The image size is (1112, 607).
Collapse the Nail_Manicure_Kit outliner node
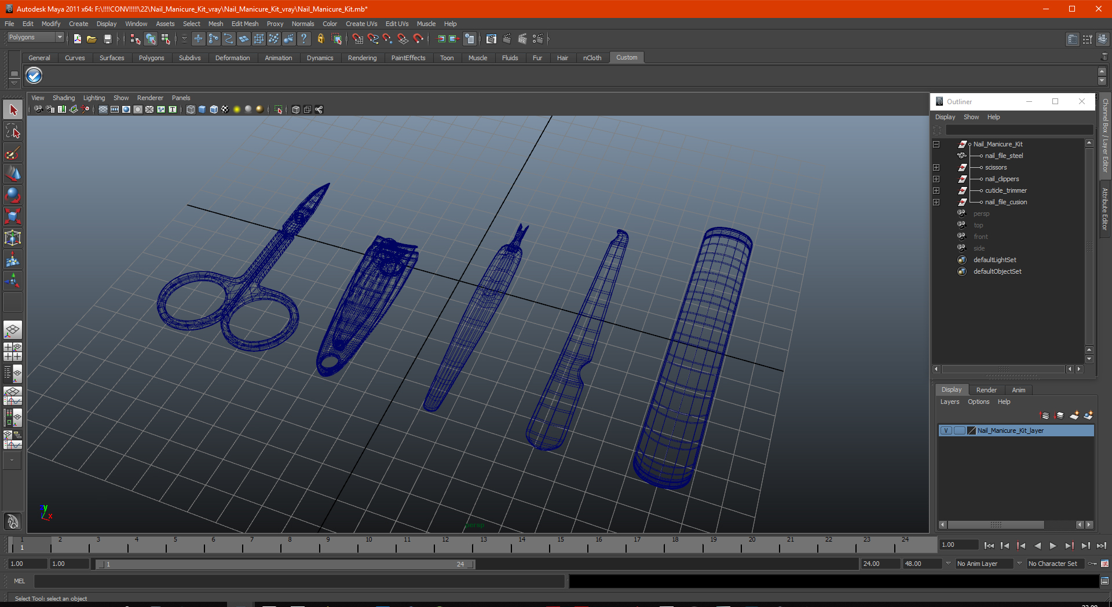click(936, 144)
